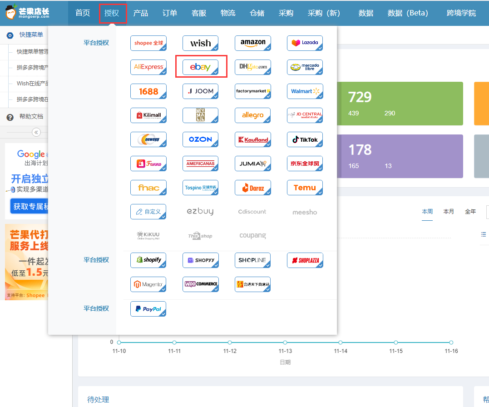Open the 仓储 menu

(x=257, y=13)
